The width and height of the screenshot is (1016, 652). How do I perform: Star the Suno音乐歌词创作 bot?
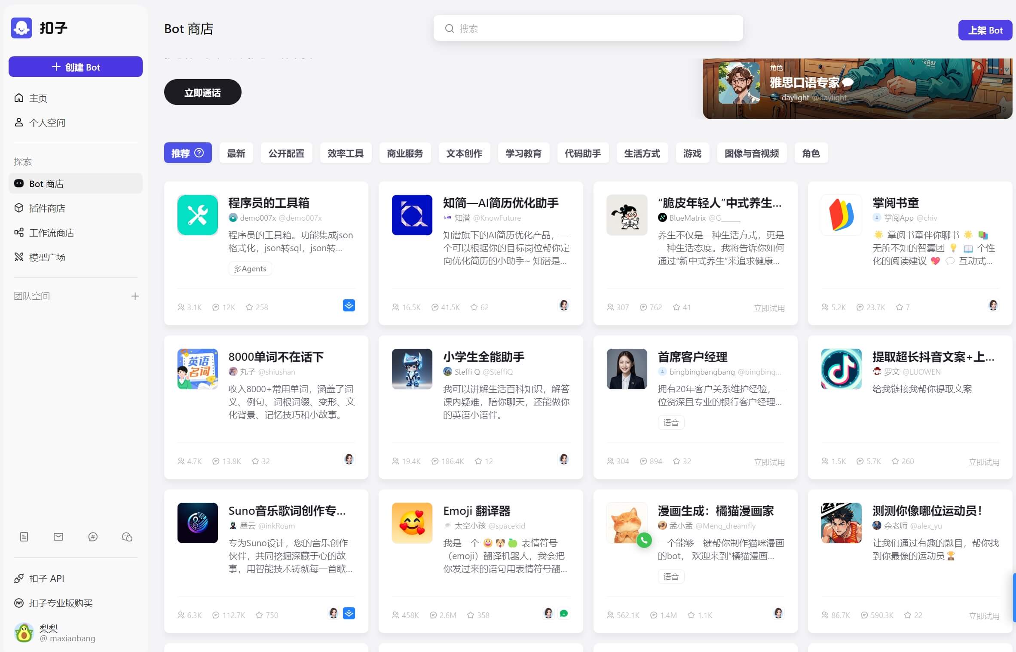259,615
